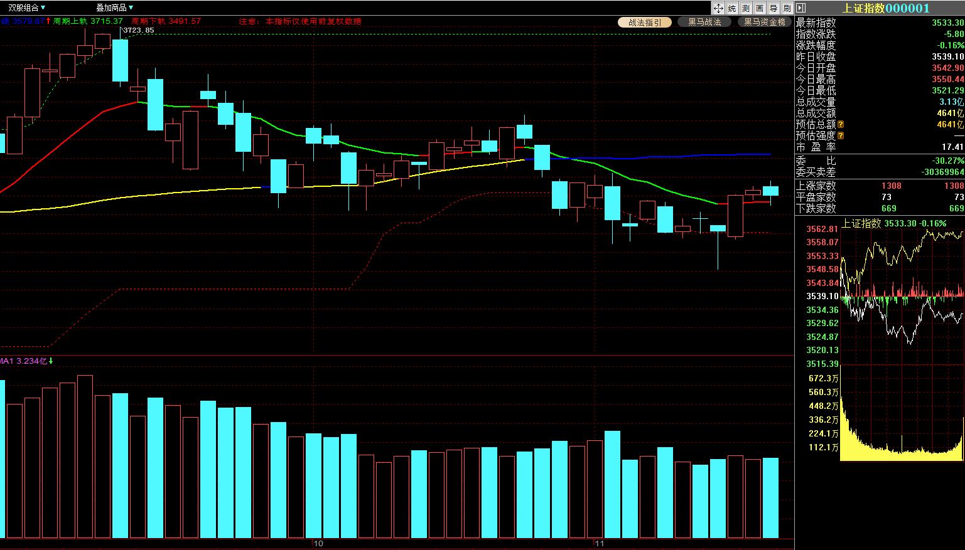This screenshot has width=965, height=550.
Task: Click the 3539.10 baseline price on intraday axis
Action: point(822,296)
